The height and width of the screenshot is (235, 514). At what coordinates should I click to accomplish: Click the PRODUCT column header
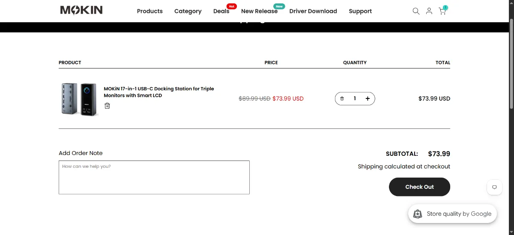pos(70,62)
